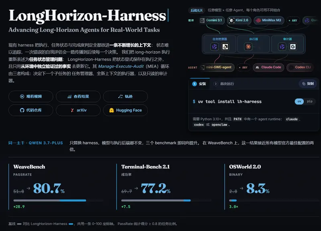Click the 后端无关 badge

(x=197, y=10)
